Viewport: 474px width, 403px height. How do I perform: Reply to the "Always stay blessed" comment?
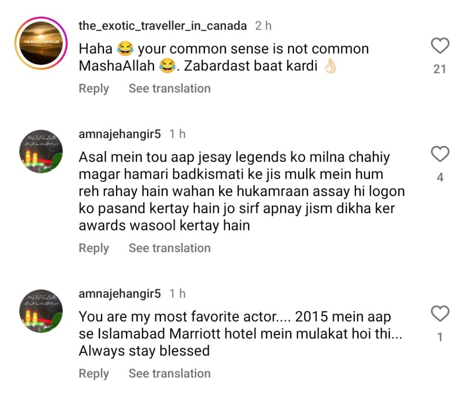(94, 373)
